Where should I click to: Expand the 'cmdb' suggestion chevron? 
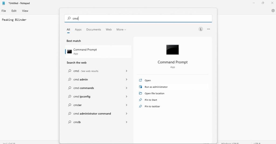coord(126,122)
